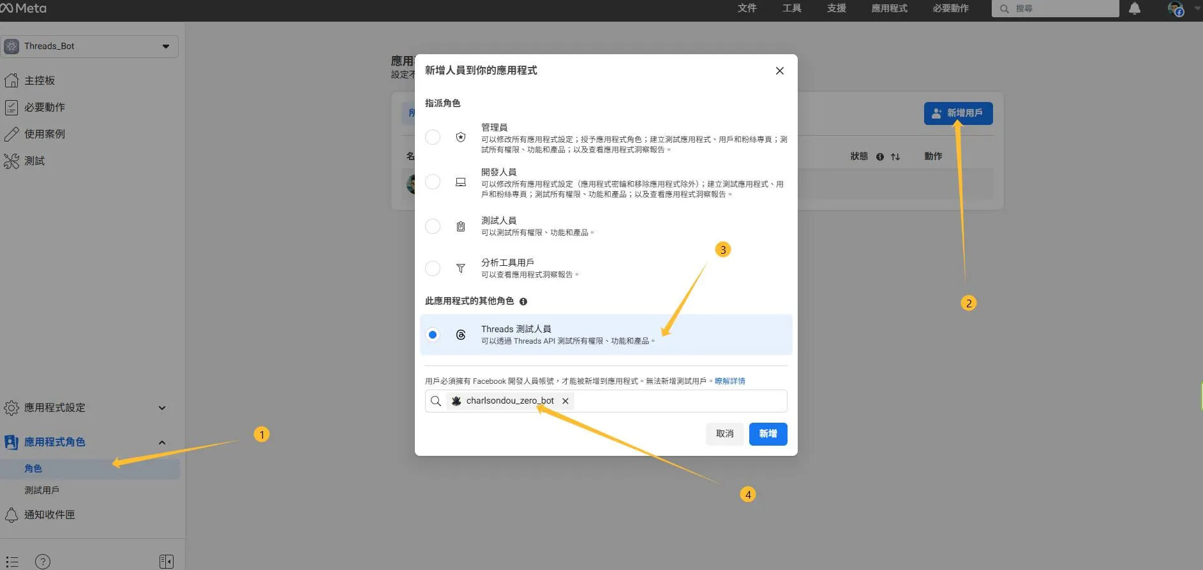Remove charlsondou_zero_bot tag with X icon
The width and height of the screenshot is (1203, 570).
(565, 401)
